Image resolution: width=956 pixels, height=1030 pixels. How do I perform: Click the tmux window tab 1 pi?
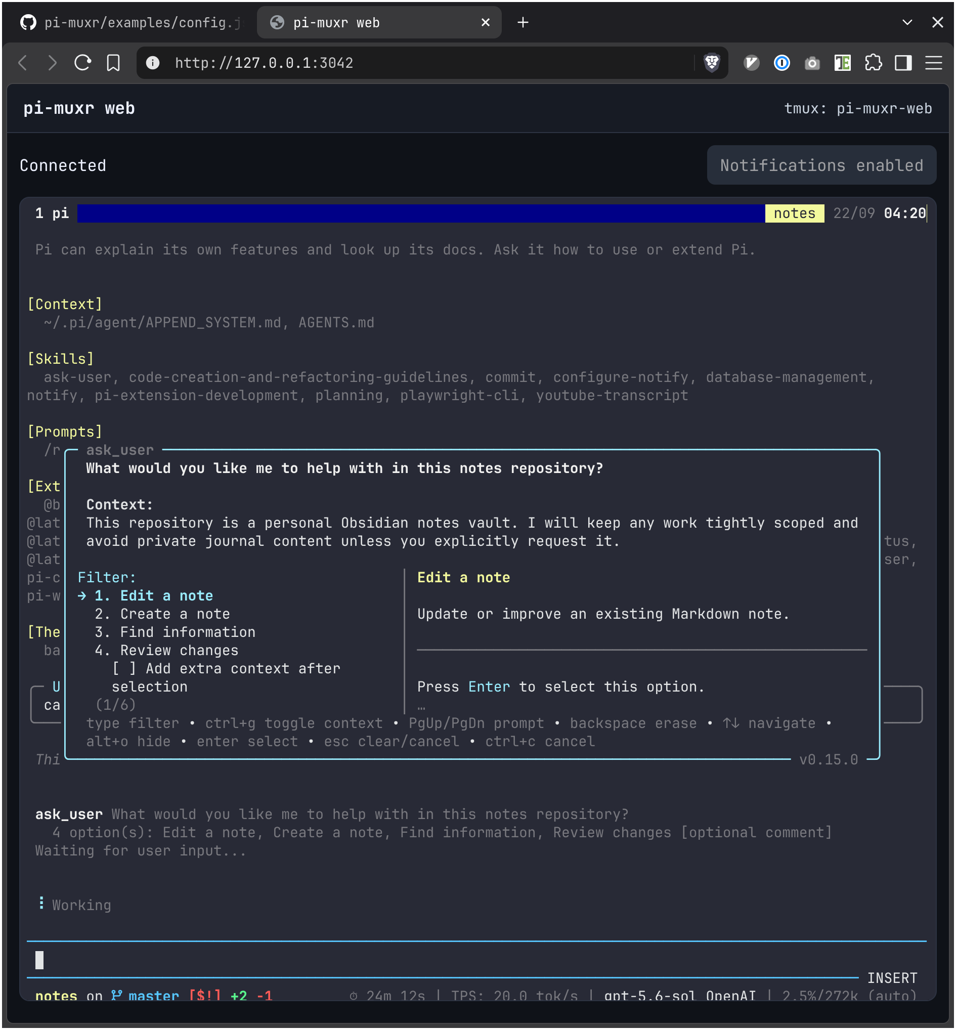(x=52, y=213)
